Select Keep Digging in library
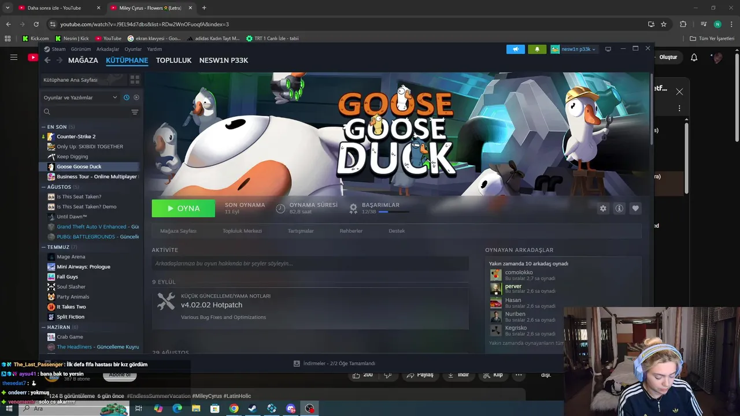The height and width of the screenshot is (416, 740). [x=72, y=157]
